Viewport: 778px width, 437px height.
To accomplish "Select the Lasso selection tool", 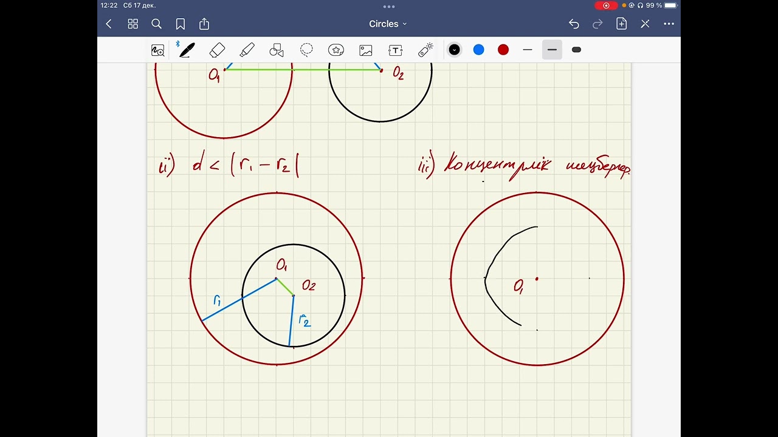I will point(306,50).
